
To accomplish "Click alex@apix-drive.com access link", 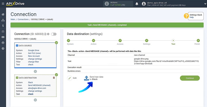I will [37, 88].
